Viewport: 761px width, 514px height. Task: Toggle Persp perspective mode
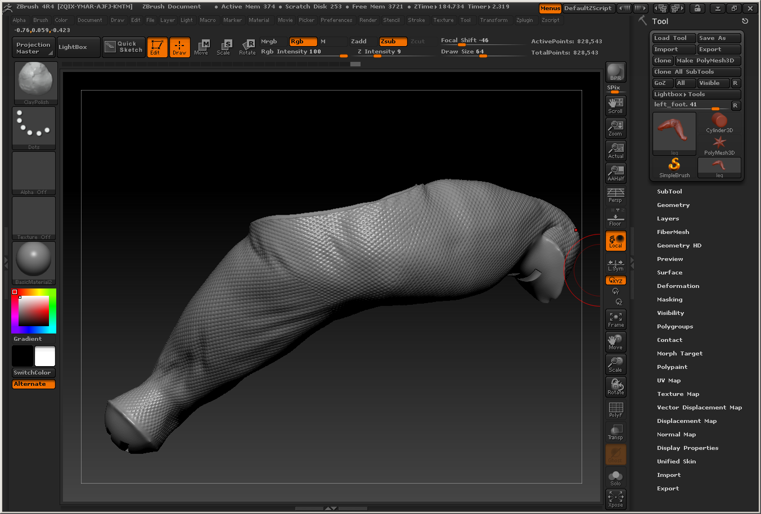coord(615,195)
